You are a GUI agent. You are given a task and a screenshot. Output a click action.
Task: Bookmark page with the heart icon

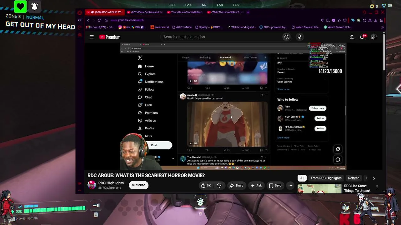pyautogui.click(x=345, y=20)
